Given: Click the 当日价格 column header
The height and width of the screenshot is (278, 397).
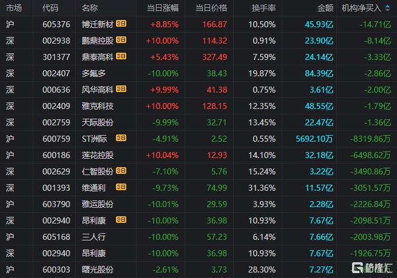Looking at the screenshot, I should (x=211, y=8).
